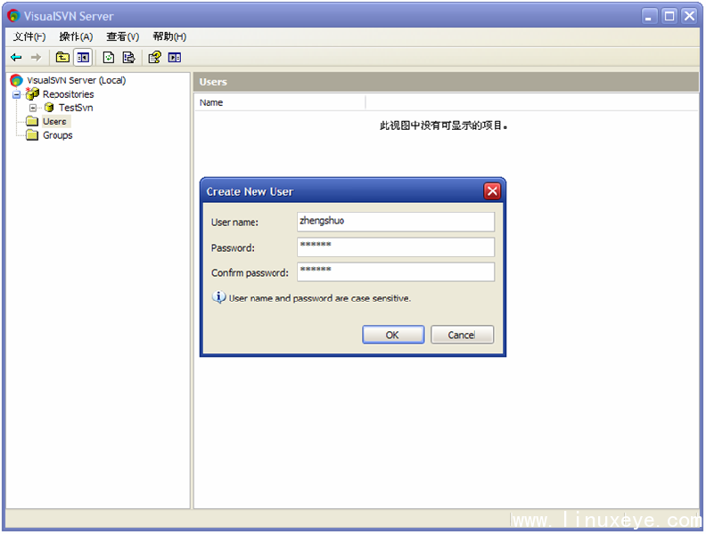This screenshot has height=534, width=706.
Task: Select the TestSvn tree label
Action: 76,108
